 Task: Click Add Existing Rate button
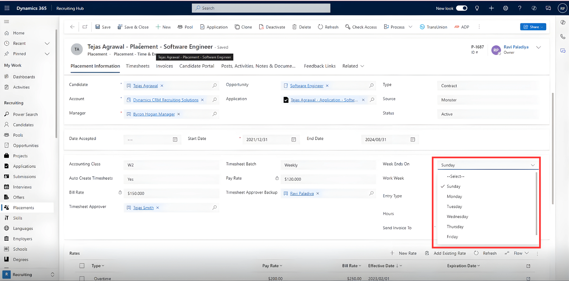[x=446, y=253]
